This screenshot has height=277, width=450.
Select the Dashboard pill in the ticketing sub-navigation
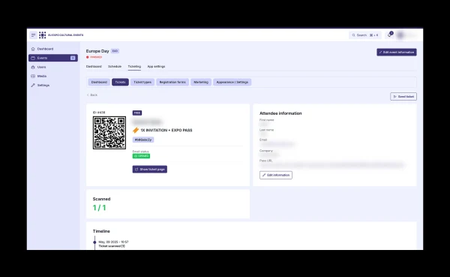coord(99,82)
